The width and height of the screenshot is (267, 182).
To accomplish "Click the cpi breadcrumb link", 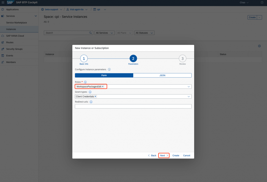I will click(99, 10).
